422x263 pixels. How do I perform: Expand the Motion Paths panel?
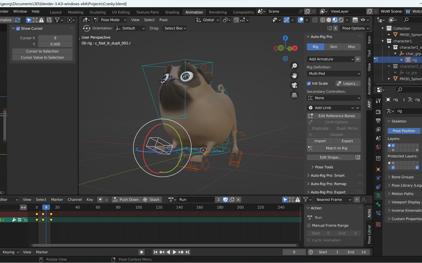[402, 194]
